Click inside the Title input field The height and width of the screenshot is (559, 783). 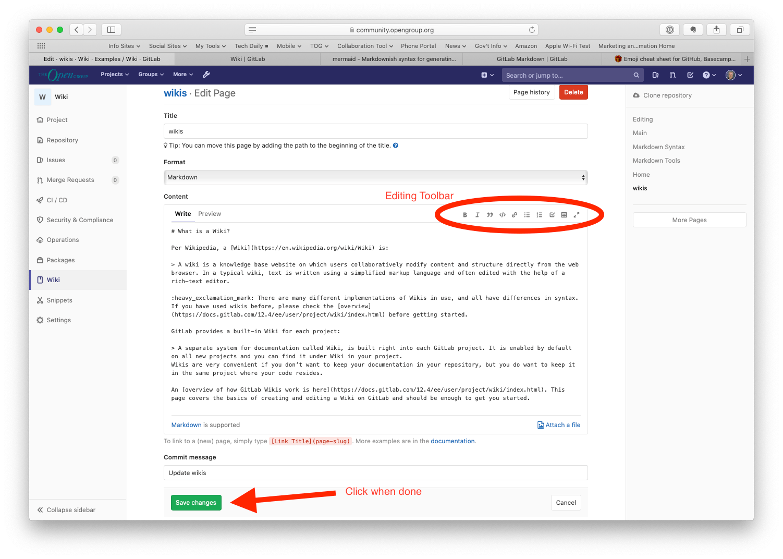pos(375,131)
